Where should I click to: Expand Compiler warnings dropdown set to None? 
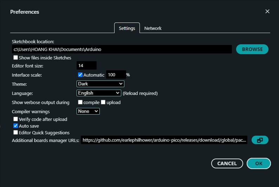pyautogui.click(x=88, y=111)
